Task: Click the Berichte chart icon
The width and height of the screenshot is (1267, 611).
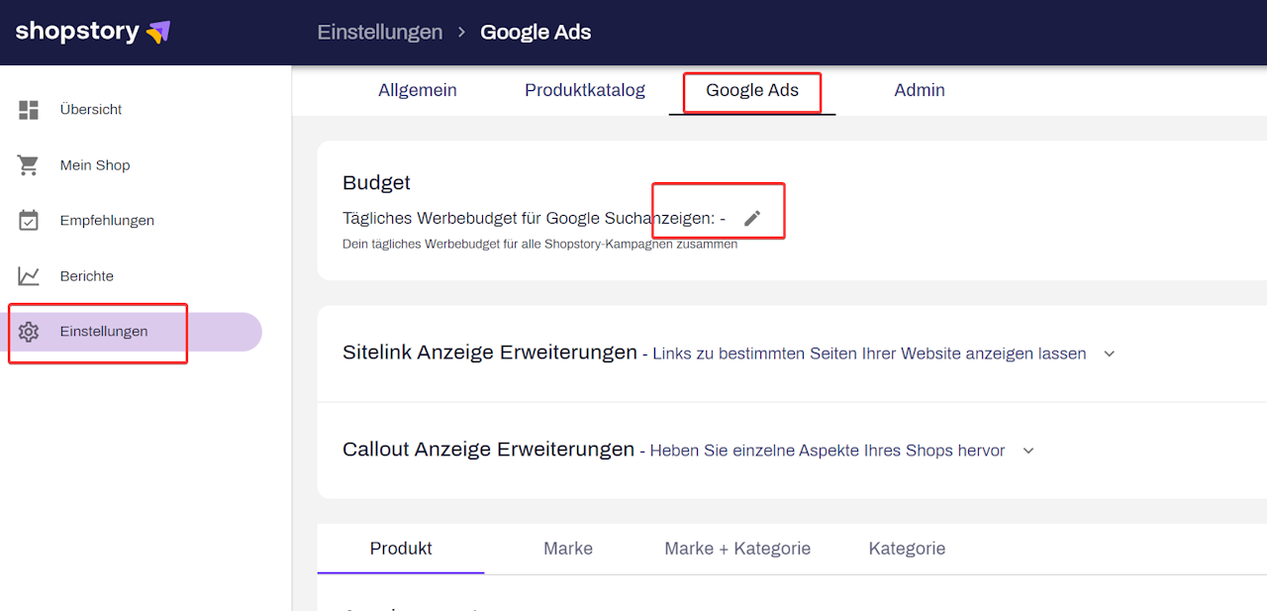Action: [x=29, y=276]
